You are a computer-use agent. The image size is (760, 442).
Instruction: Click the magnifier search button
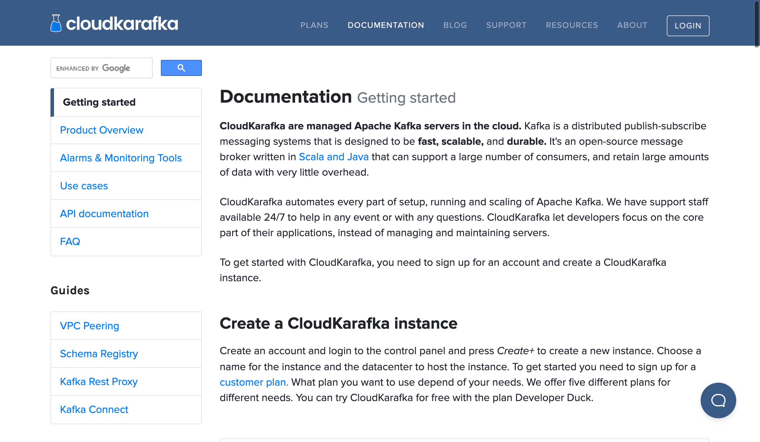click(x=181, y=68)
